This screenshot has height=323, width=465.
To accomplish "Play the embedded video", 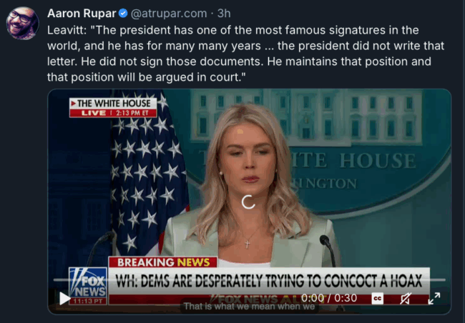I will 64,299.
